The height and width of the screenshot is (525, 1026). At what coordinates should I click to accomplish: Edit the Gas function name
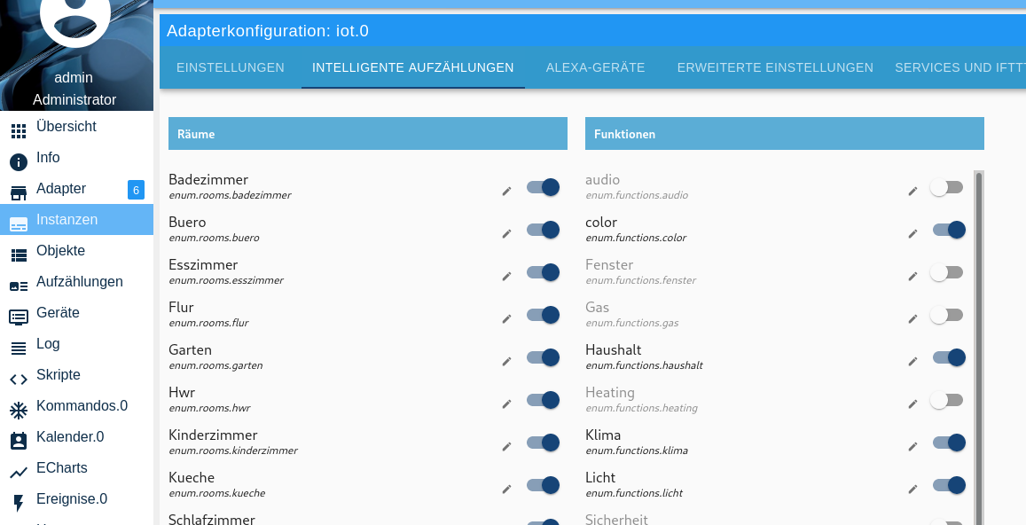click(912, 318)
